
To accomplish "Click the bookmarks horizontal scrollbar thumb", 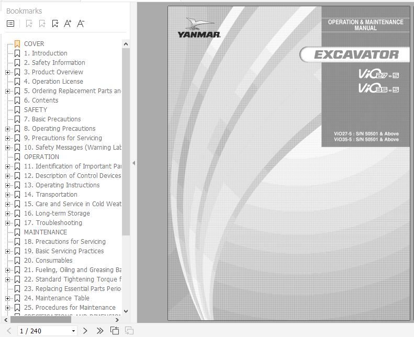I will point(41,320).
